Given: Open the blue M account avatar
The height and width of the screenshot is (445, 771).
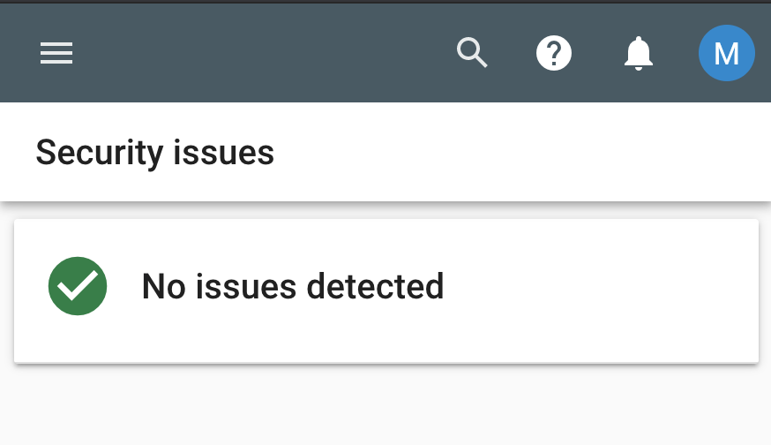Looking at the screenshot, I should coord(726,54).
